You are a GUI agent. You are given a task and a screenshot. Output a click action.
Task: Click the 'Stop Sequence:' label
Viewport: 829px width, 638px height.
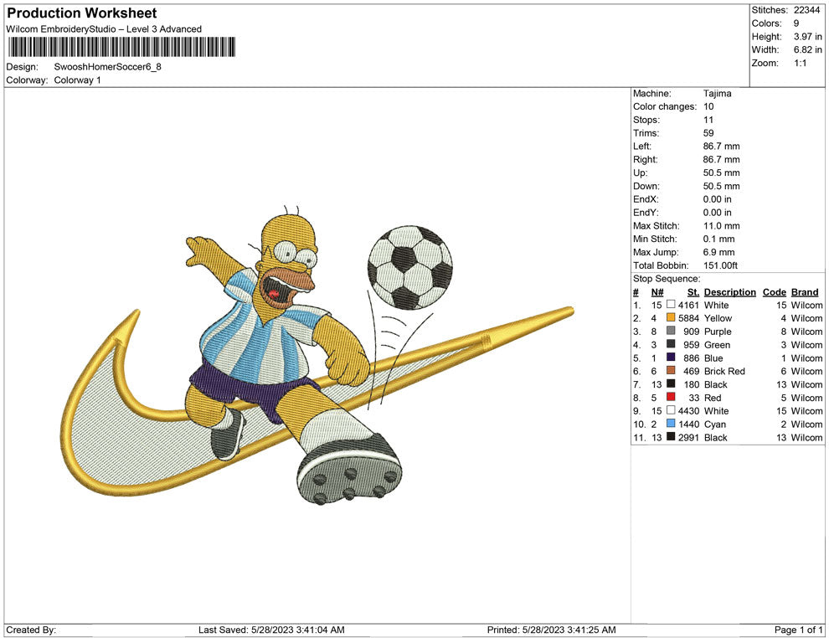(x=667, y=279)
